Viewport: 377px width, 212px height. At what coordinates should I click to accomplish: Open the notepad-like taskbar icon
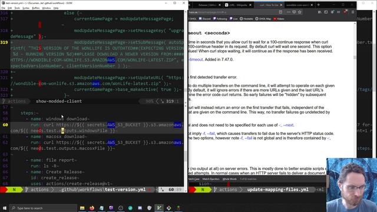pos(101,208)
